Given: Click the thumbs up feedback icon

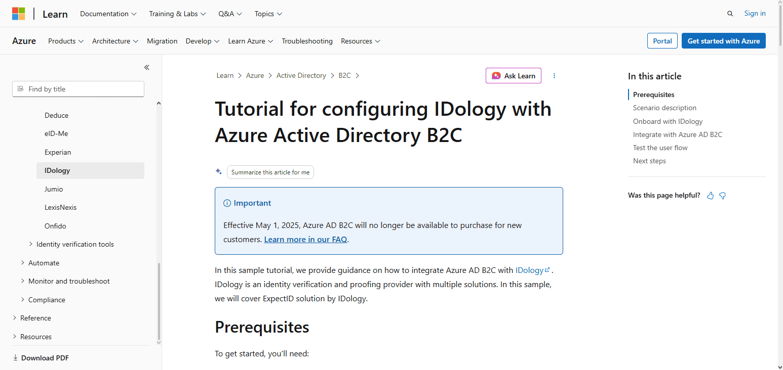Looking at the screenshot, I should pyautogui.click(x=710, y=196).
